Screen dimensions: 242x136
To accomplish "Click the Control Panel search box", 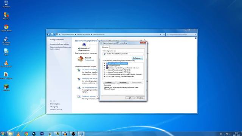I will (181, 34).
